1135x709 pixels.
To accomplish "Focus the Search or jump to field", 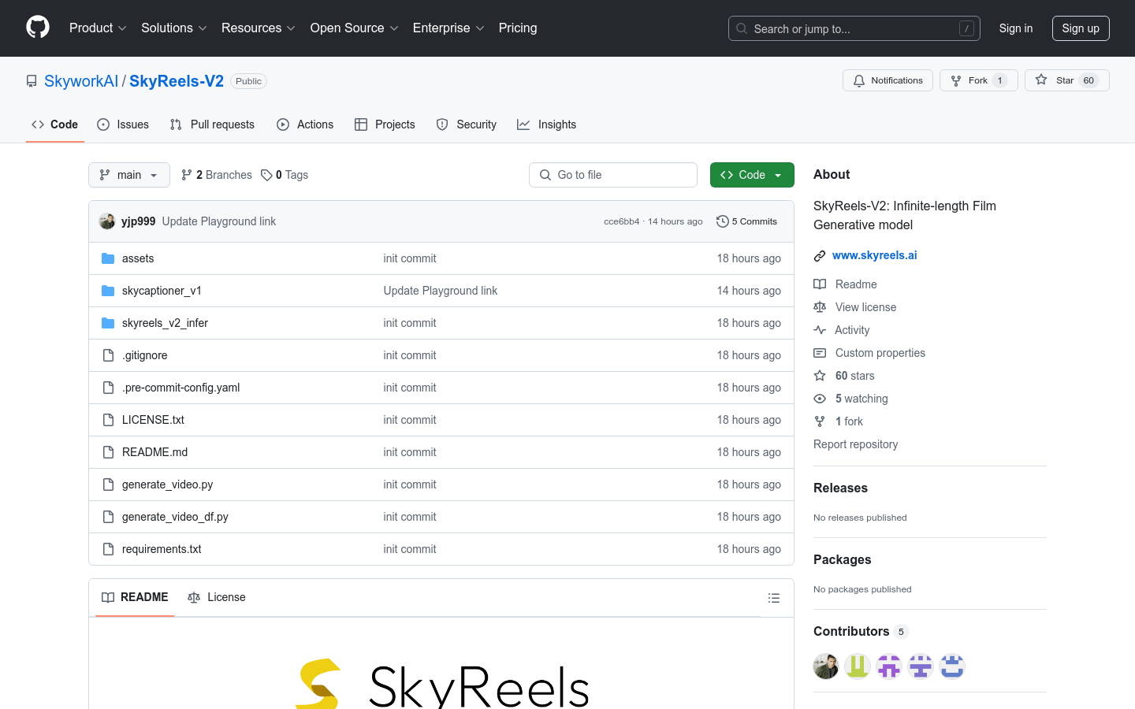I will click(x=854, y=28).
